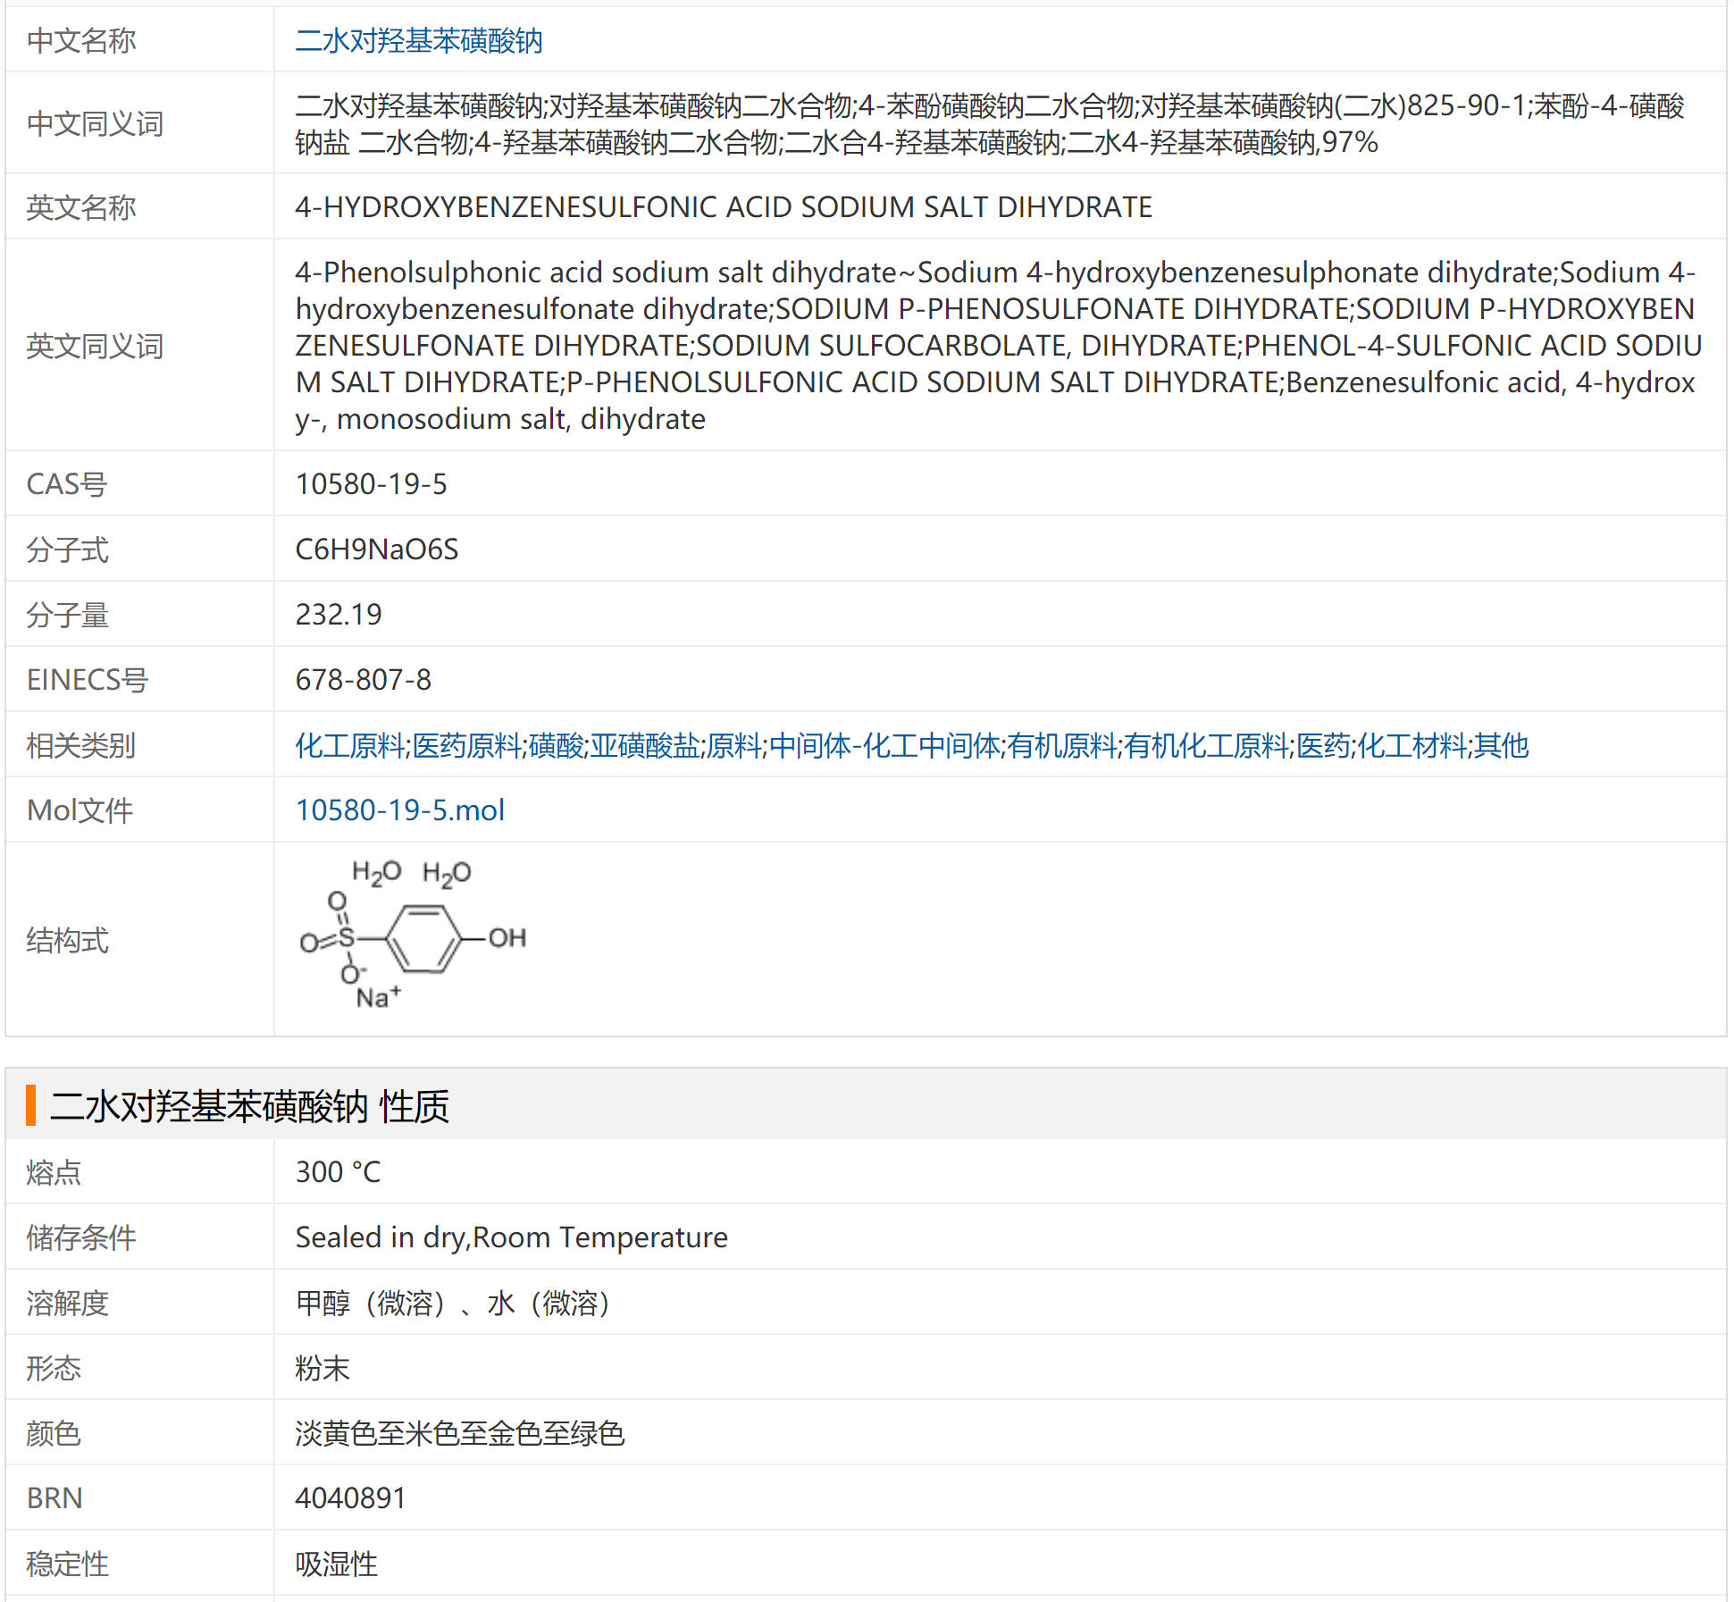This screenshot has width=1734, height=1602.
Task: Open the 医药 category link
Action: (x=1323, y=745)
